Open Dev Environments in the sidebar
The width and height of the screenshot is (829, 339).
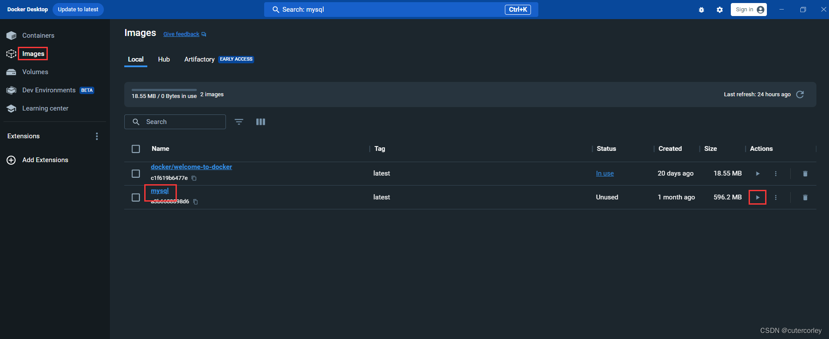[x=49, y=90]
